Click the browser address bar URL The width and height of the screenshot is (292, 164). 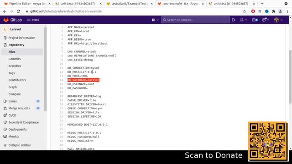click(x=66, y=11)
